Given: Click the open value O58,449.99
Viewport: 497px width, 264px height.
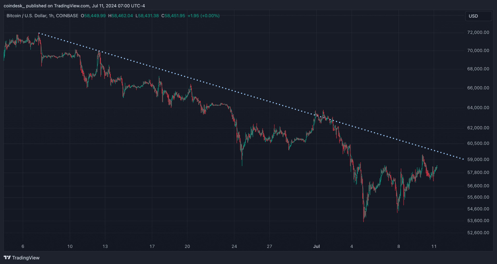Looking at the screenshot, I should [x=93, y=16].
